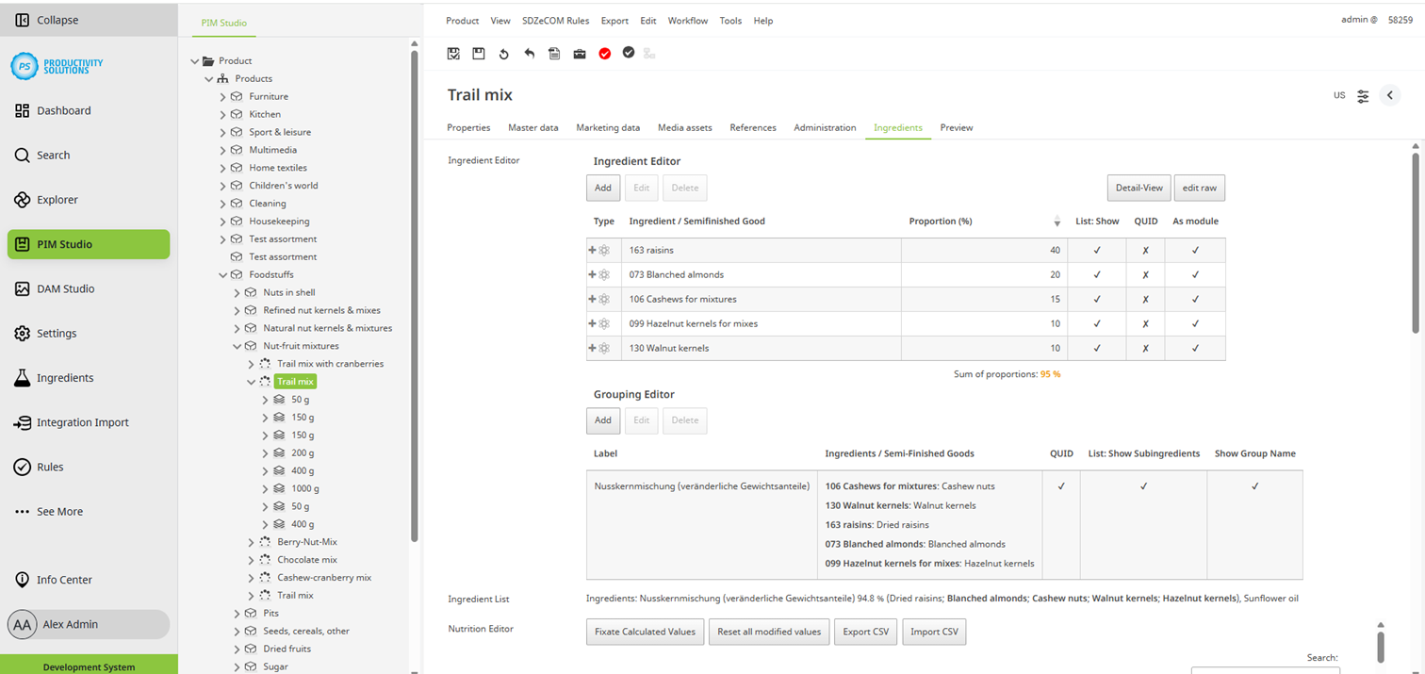Toggle List: Show for 163 raisins
Viewport: 1425px width, 674px height.
pyautogui.click(x=1097, y=250)
